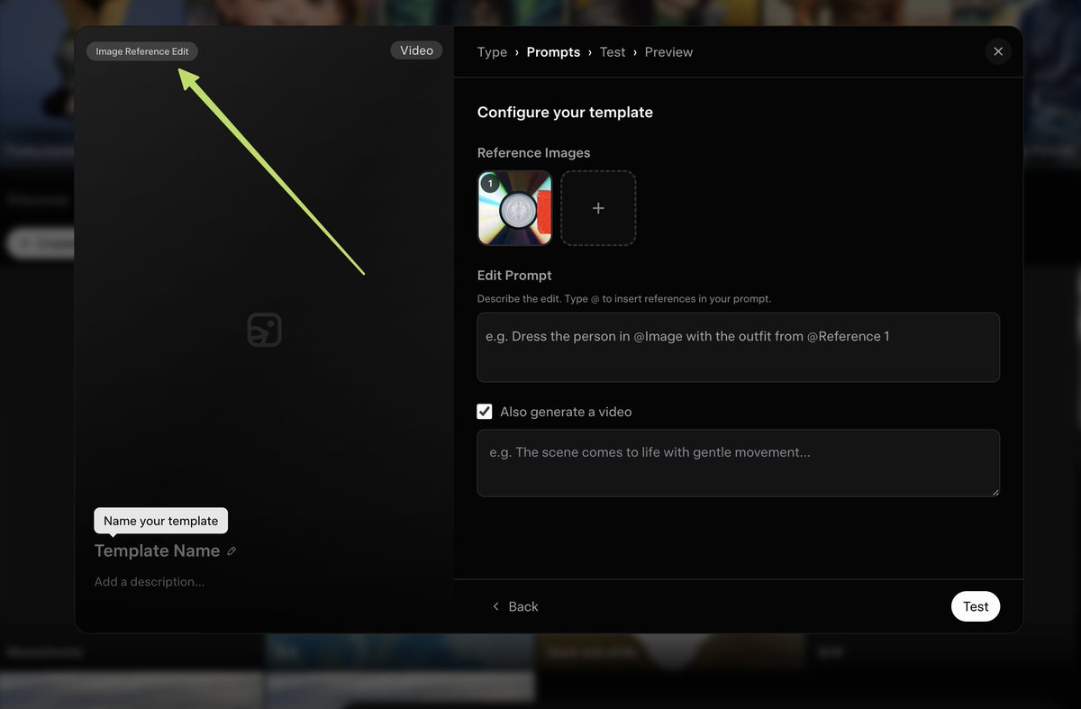This screenshot has width=1081, height=709.
Task: Click the Configure your template heading
Action: point(565,113)
